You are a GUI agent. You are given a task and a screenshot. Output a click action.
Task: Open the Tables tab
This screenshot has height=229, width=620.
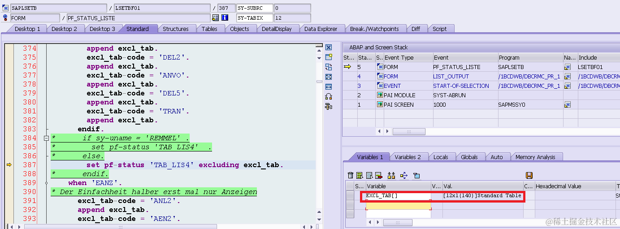click(x=209, y=29)
